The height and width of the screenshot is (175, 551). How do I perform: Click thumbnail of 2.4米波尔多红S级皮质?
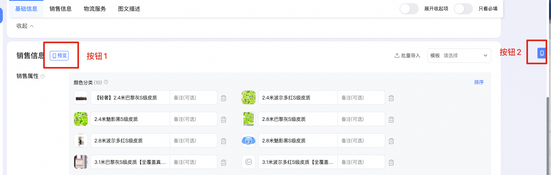249,97
